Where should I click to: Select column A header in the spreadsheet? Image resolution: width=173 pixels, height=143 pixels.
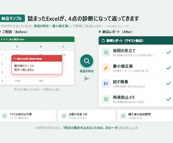point(17,47)
